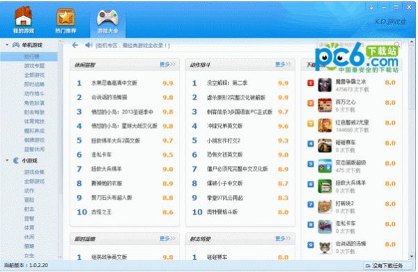Open 拯救大兵绵羊 rank 7 entry
This screenshot has height=272, width=418.
click(107, 169)
